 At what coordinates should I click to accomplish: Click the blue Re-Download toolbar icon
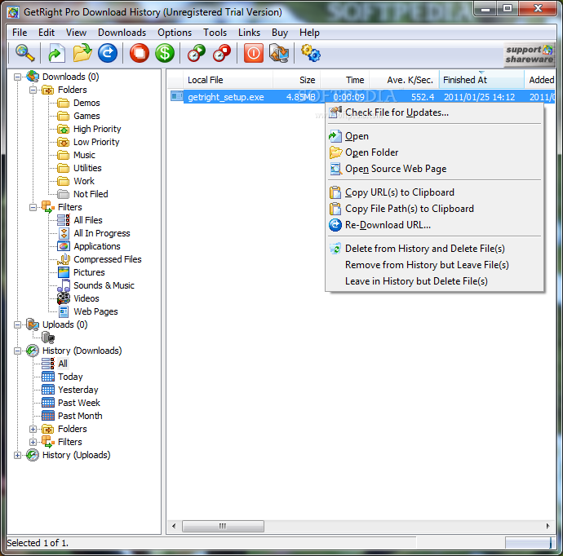click(x=108, y=53)
